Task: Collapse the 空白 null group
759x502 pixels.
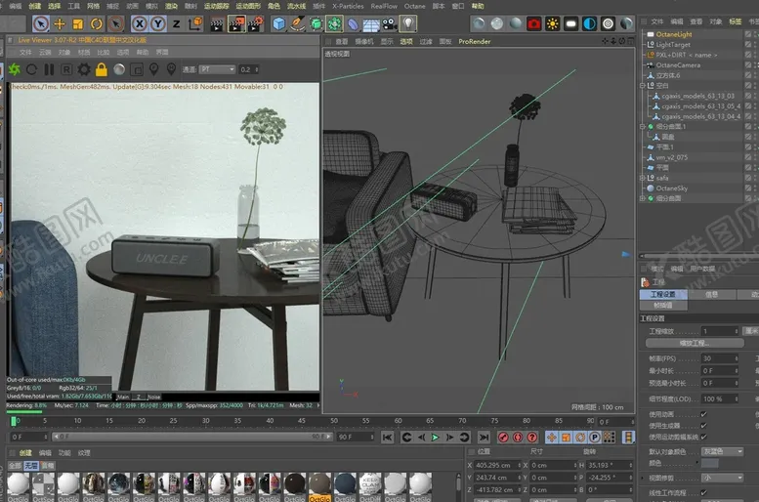Action: pos(643,86)
